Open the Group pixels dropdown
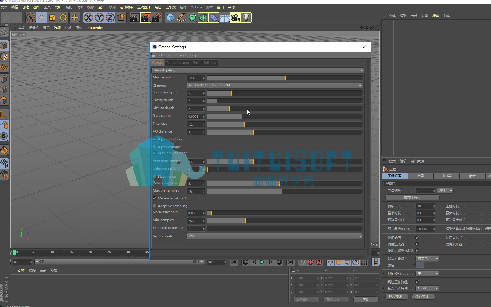The height and width of the screenshot is (307, 491). click(x=275, y=236)
